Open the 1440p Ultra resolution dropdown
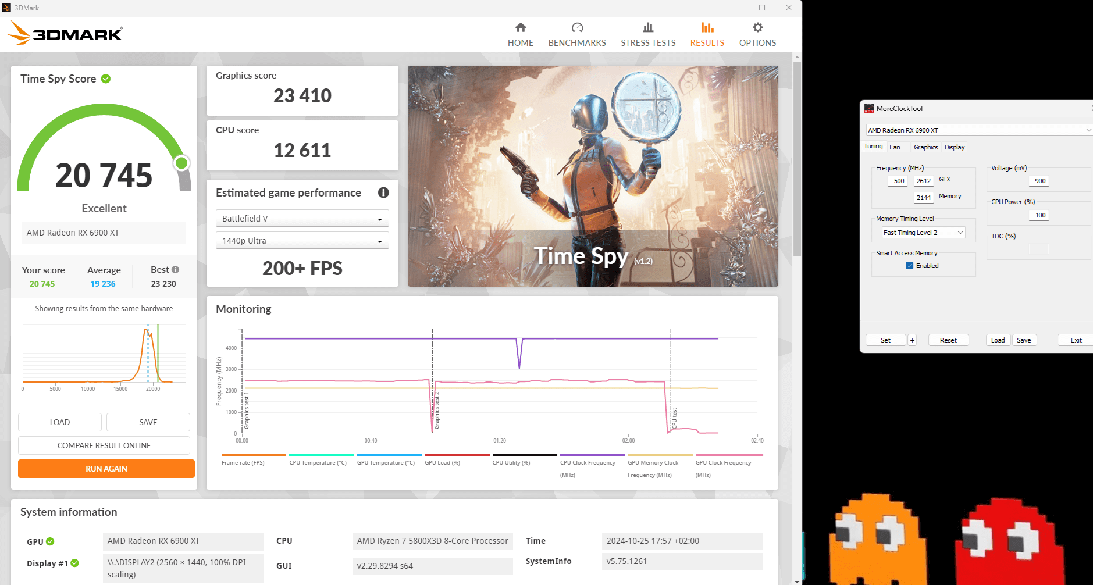 302,241
